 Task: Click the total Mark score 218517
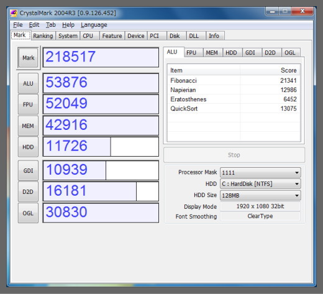coord(101,57)
